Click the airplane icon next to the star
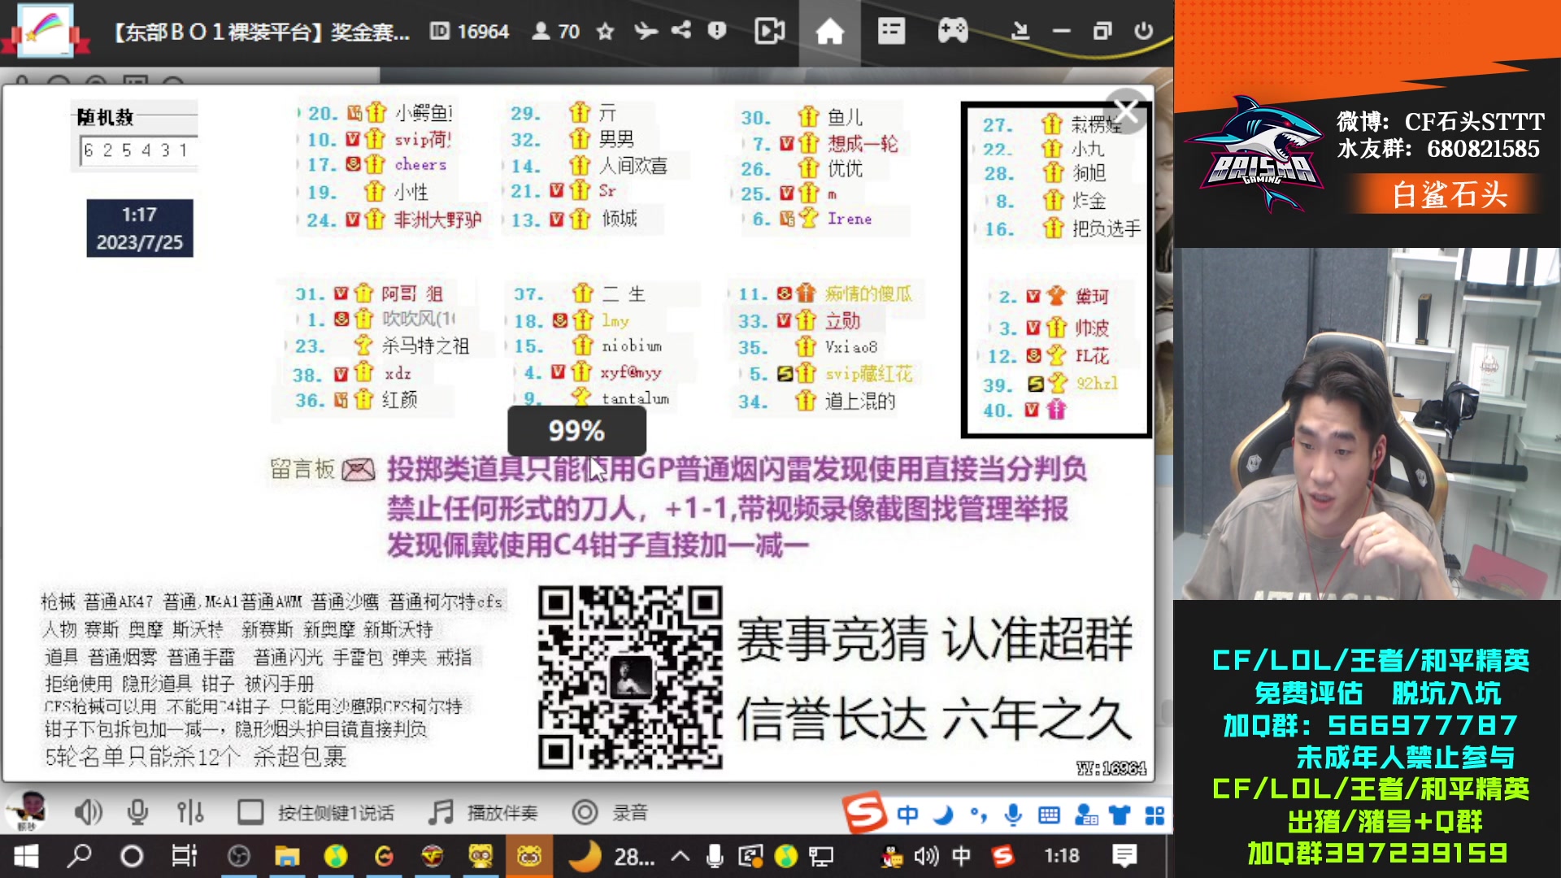 coord(646,32)
